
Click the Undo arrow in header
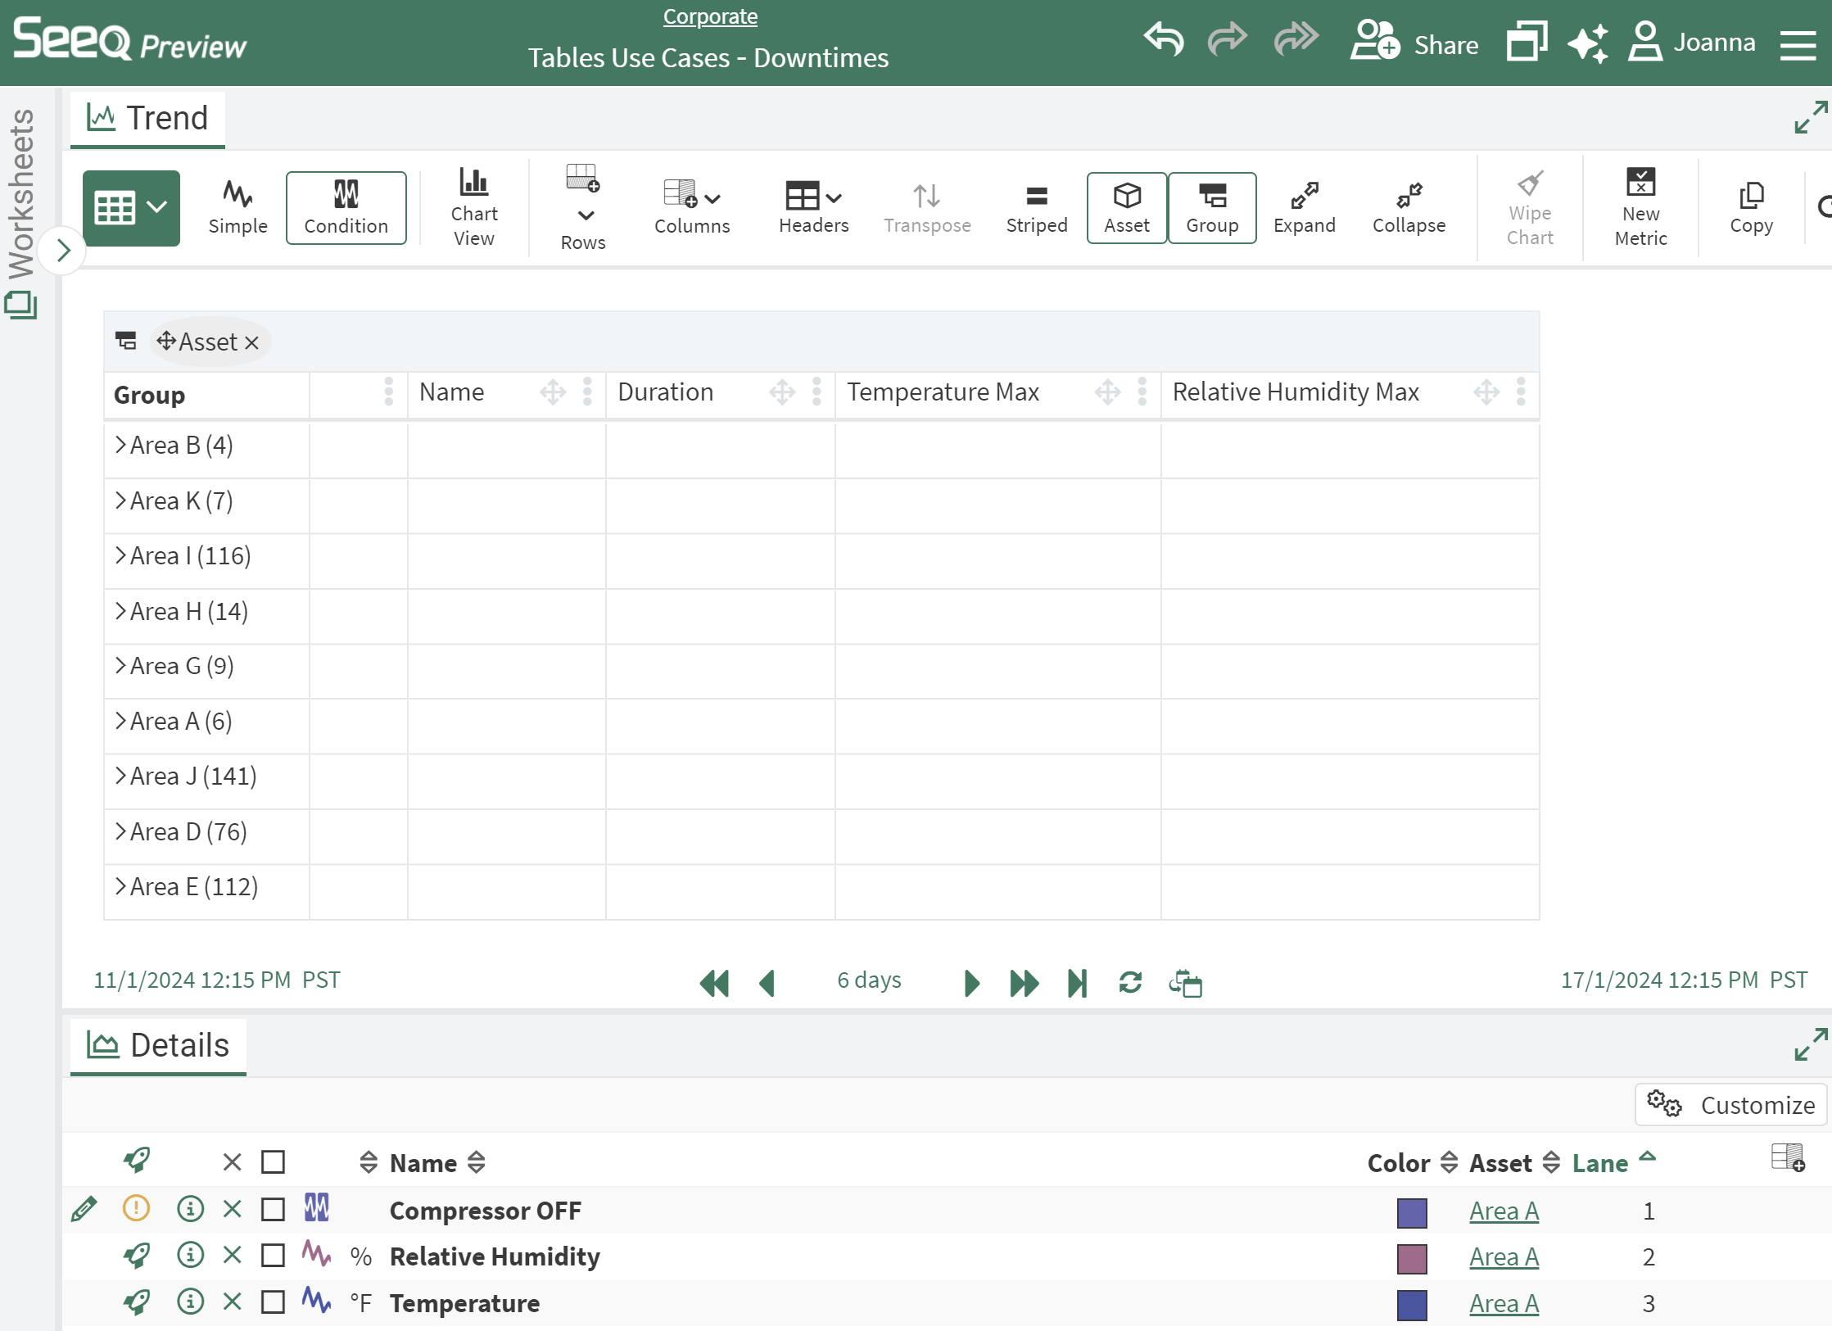[1164, 38]
